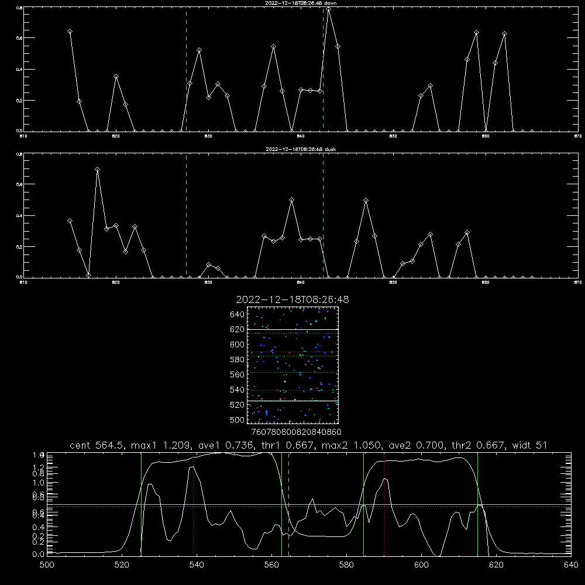Click the dawn peak diamond near x 837
This screenshot has width=585, height=585.
[273, 47]
